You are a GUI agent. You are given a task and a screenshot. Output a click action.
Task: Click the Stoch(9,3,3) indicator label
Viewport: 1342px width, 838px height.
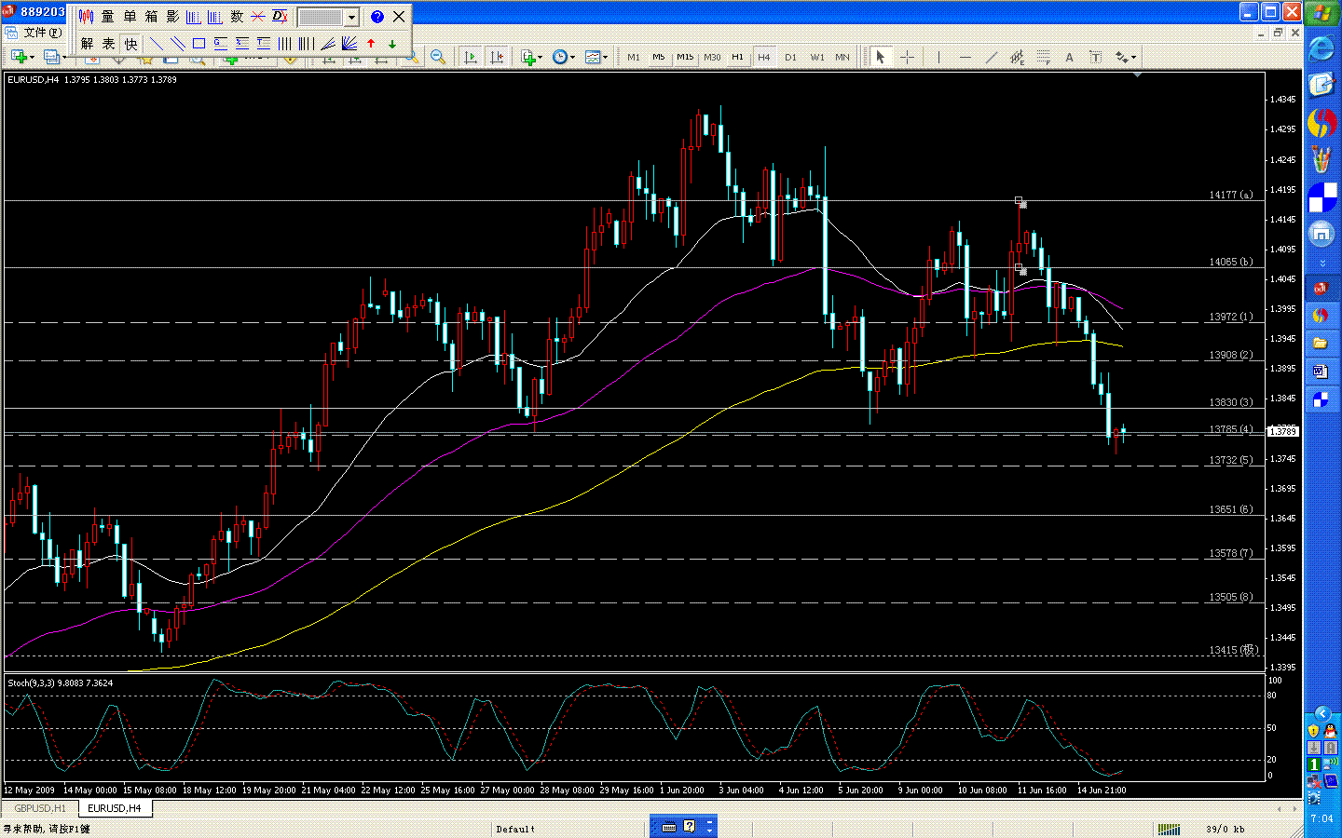point(61,683)
